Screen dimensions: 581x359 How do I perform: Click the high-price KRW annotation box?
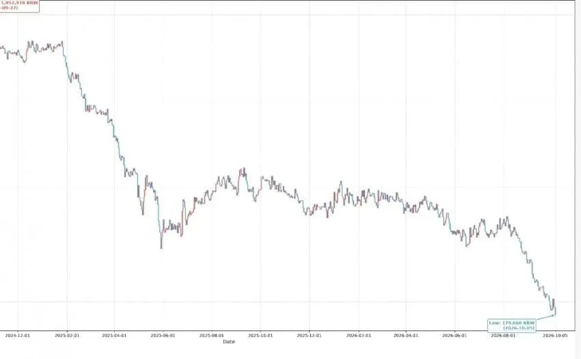(x=19, y=5)
